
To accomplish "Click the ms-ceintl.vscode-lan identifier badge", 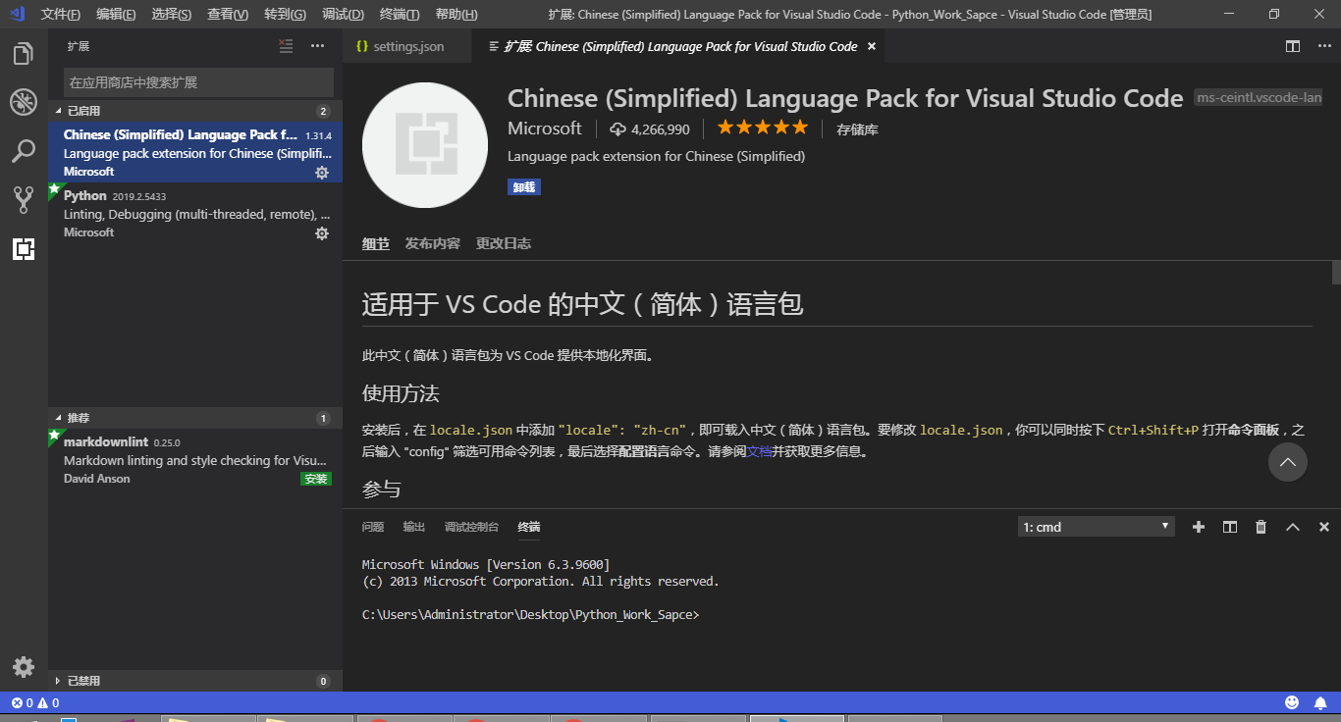I will click(x=1260, y=98).
